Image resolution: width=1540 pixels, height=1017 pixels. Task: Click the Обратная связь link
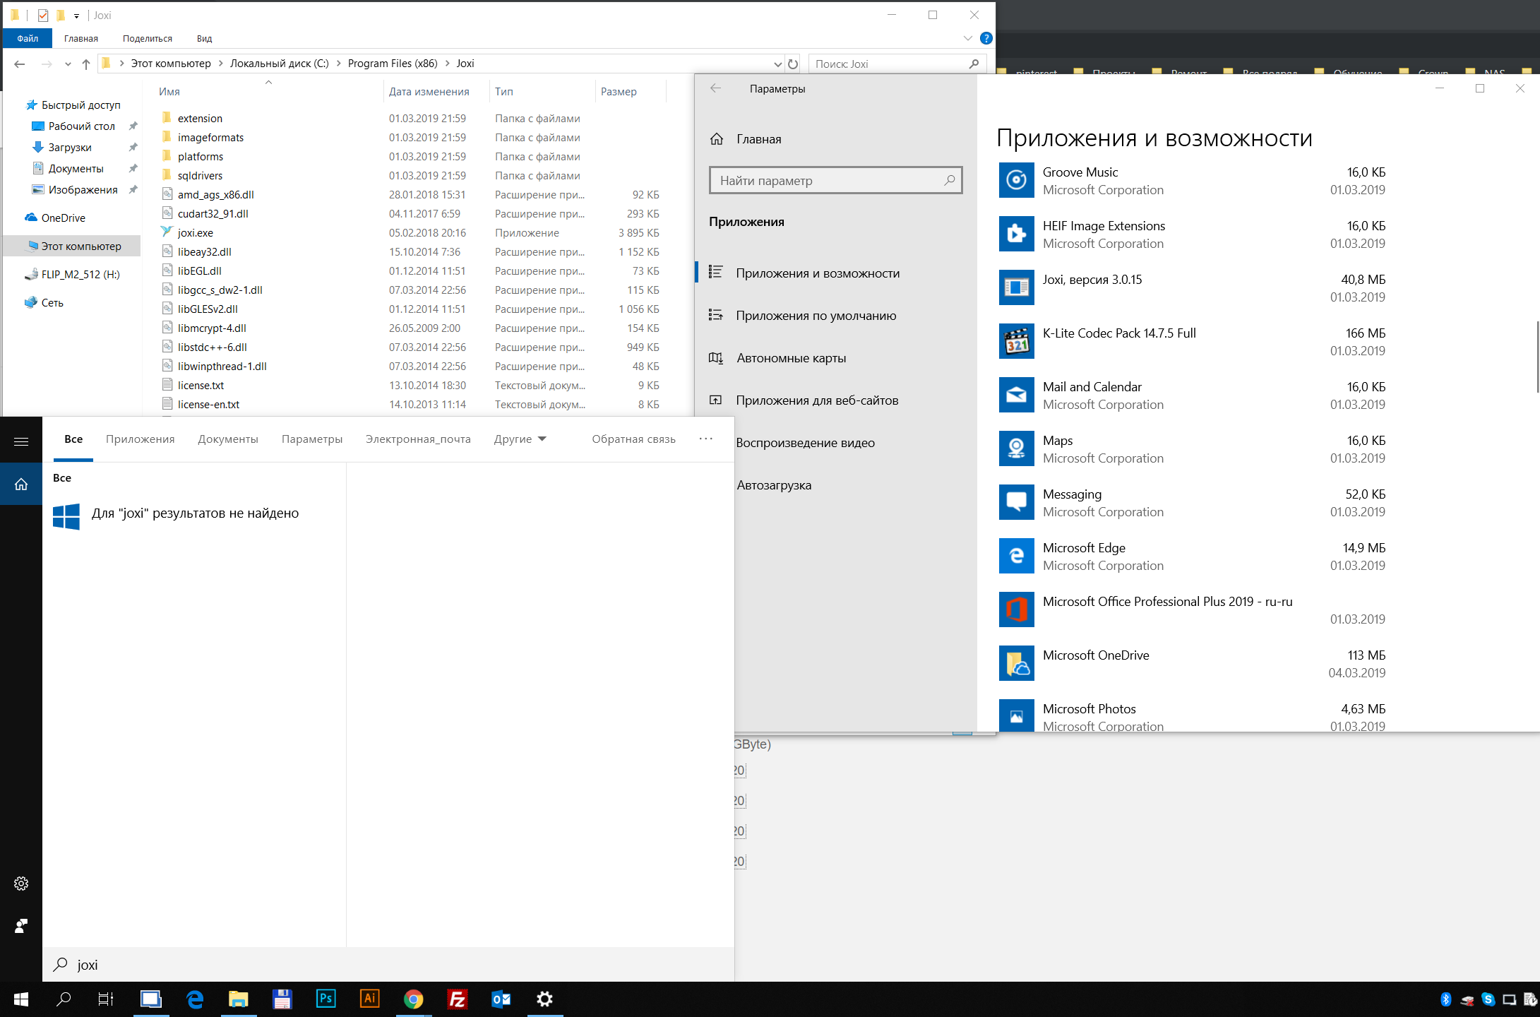[x=633, y=439]
